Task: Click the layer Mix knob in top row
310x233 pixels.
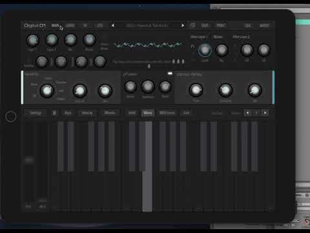Action: (x=70, y=40)
